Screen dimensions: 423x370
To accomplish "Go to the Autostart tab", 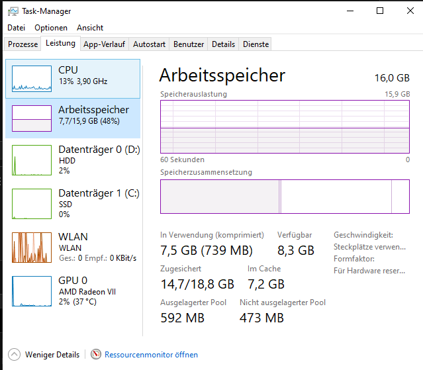I will pos(149,44).
